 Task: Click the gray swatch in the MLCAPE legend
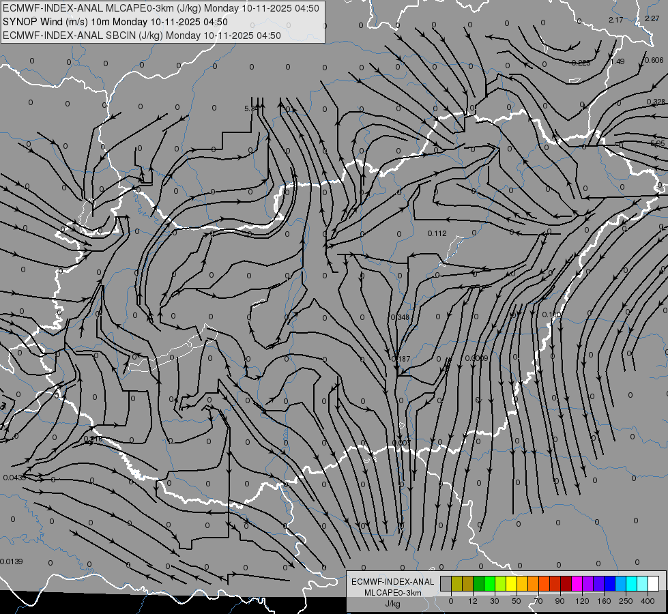tap(446, 583)
